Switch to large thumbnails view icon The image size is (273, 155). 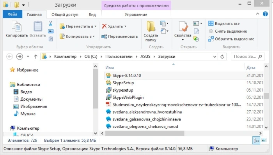click(x=264, y=140)
